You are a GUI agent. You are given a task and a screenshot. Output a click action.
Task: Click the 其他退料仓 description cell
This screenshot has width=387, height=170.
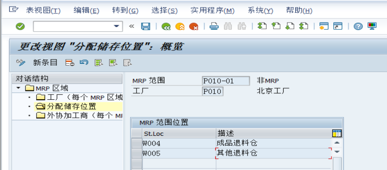274,153
